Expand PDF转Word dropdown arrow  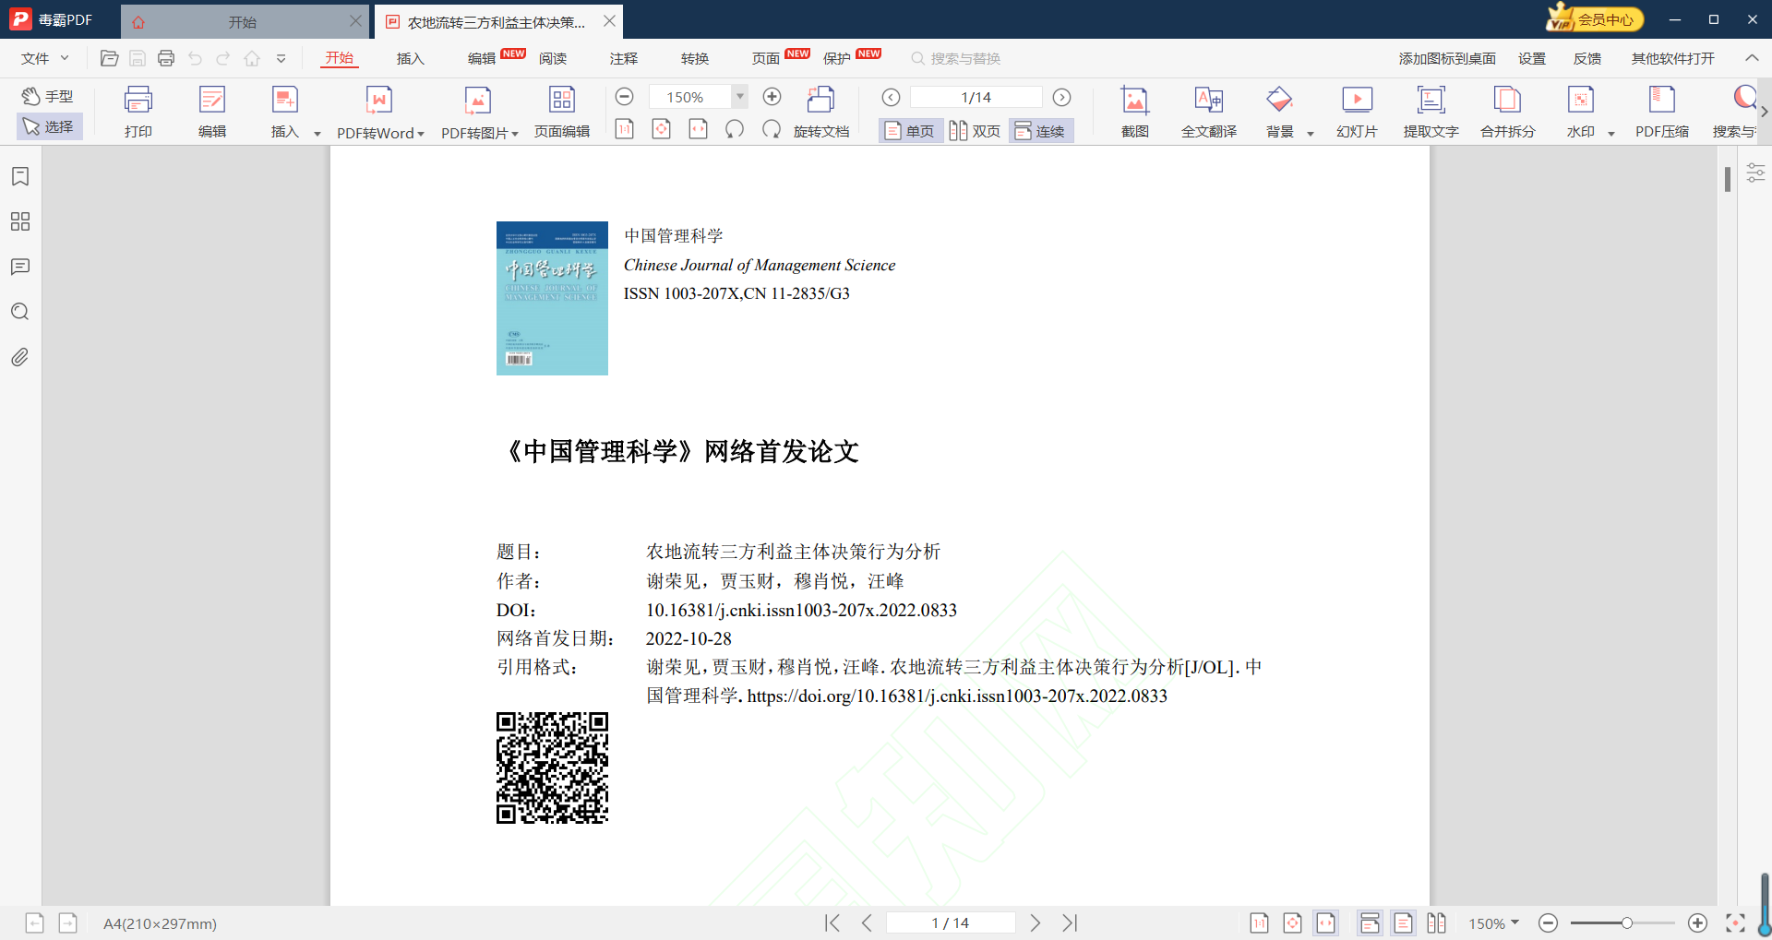pos(421,134)
